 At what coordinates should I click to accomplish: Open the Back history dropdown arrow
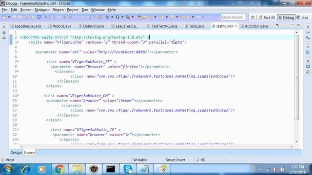point(193,17)
